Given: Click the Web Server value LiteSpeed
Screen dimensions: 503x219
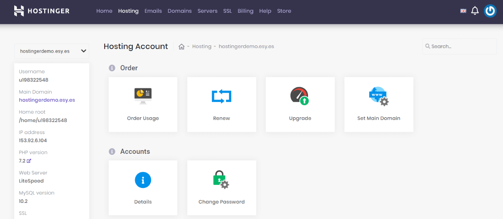Looking at the screenshot, I should 31,181.
